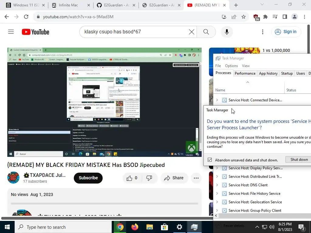Open YouTube settings three-dot menu
The width and height of the screenshot is (311, 233).
[263, 32]
